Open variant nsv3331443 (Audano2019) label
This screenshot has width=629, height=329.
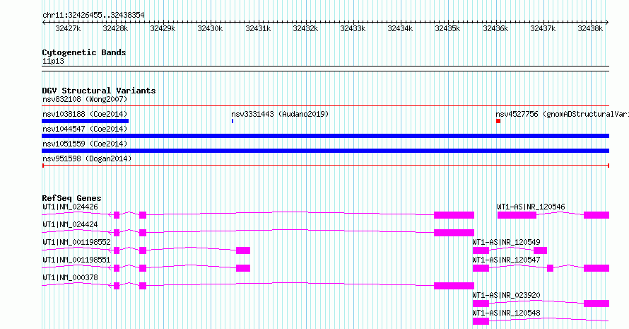click(x=280, y=114)
